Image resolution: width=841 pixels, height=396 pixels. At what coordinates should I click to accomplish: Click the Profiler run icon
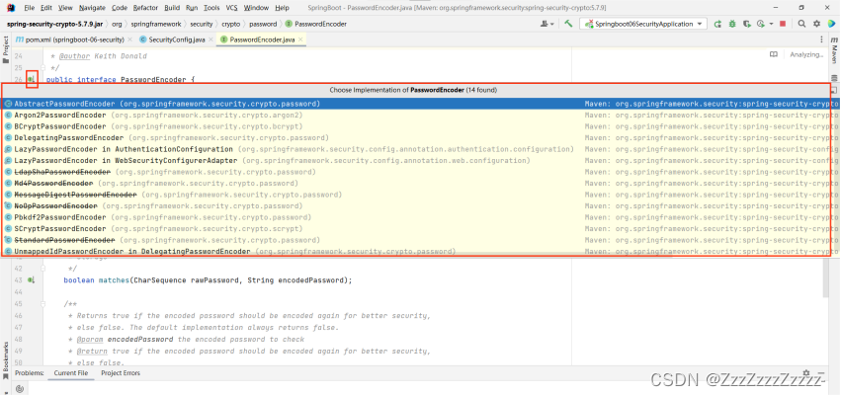tap(760, 24)
